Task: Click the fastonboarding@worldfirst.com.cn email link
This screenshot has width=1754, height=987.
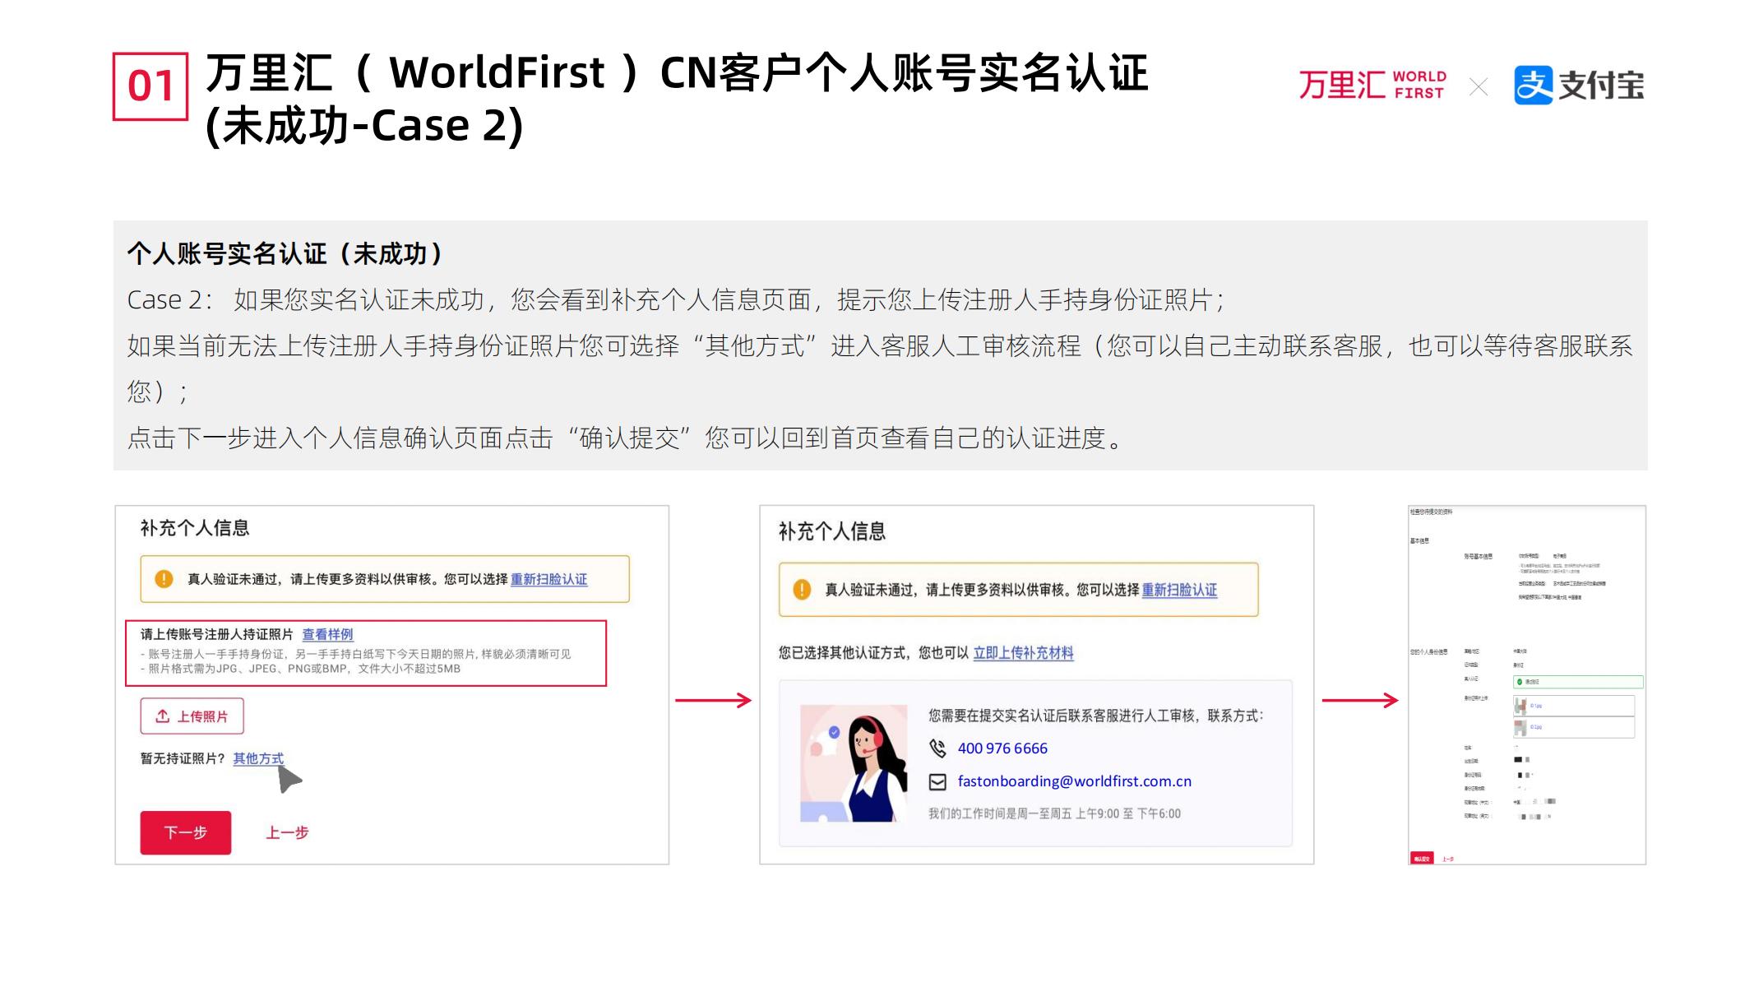Action: click(x=1074, y=781)
